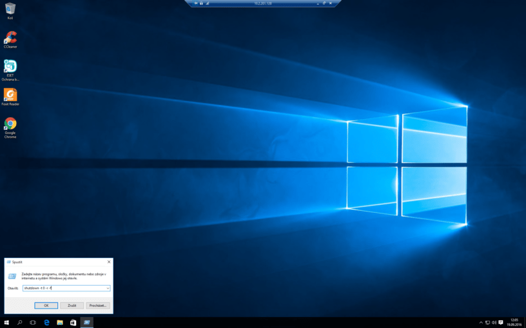Show hidden system tray icons
This screenshot has width=526, height=328.
(x=481, y=323)
